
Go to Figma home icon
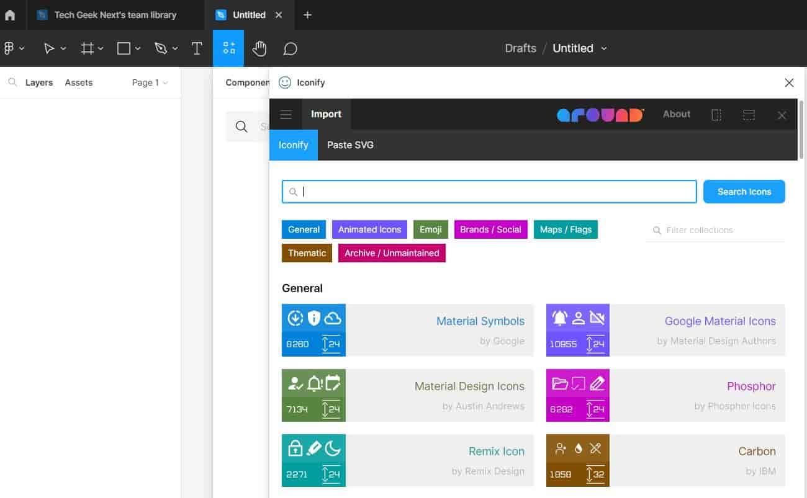(x=10, y=15)
